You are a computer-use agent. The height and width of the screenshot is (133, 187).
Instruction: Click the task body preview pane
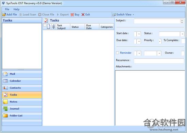point(150,98)
